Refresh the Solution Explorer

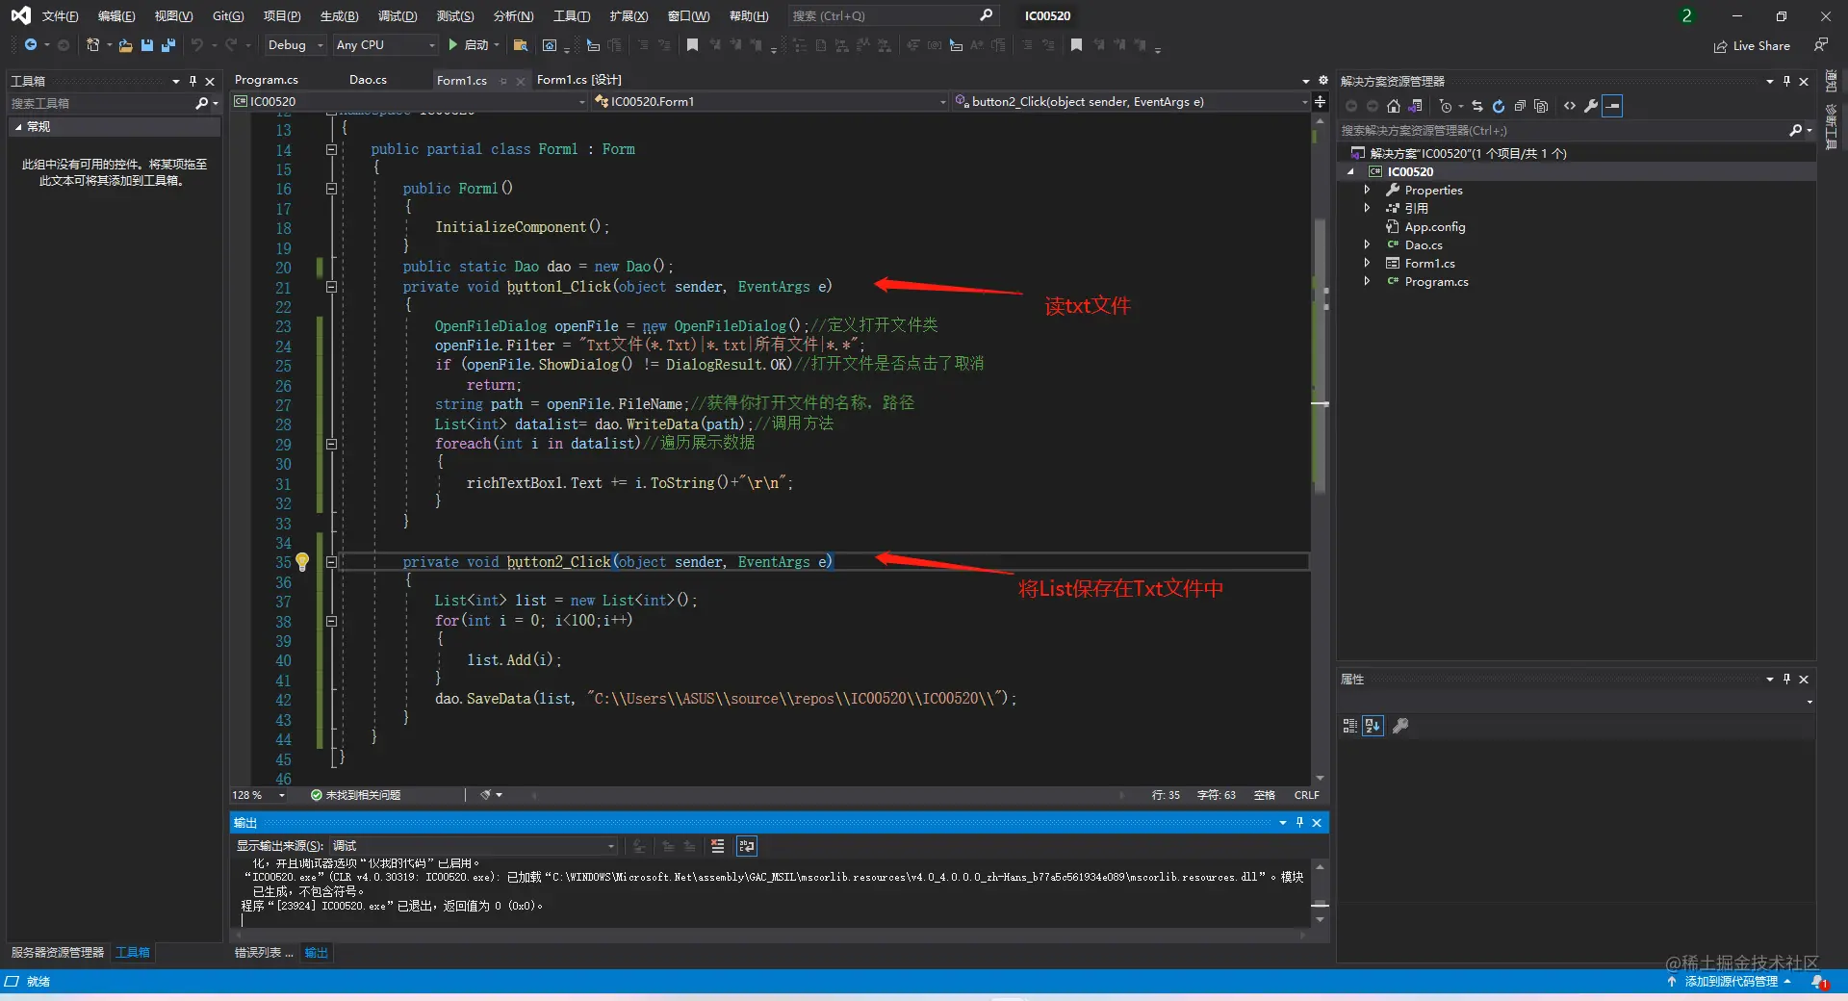point(1499,106)
